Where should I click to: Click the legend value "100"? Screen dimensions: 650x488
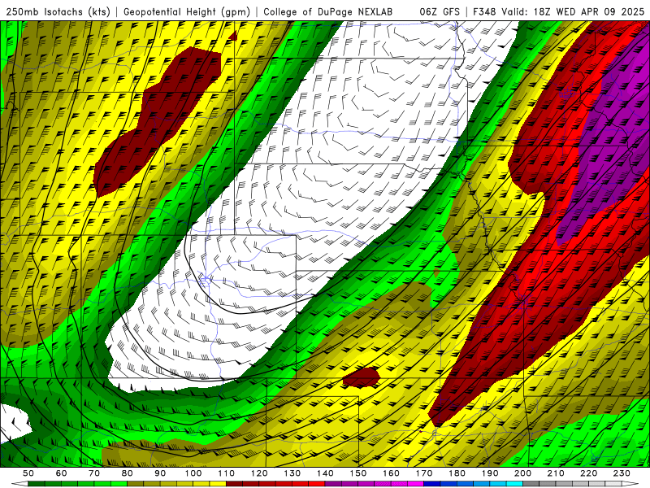[x=193, y=473]
